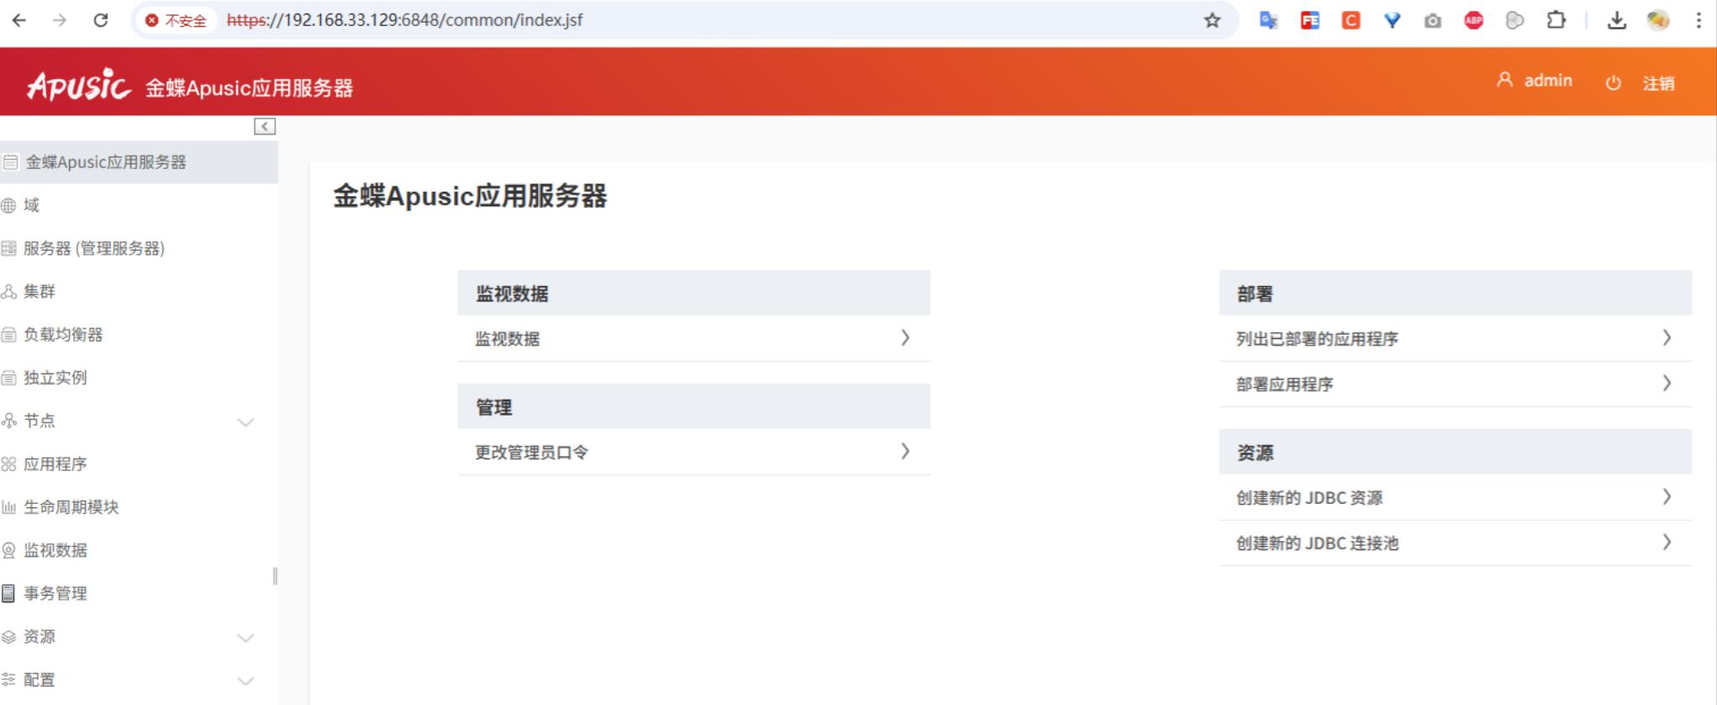Click the AdBlock Plus extension icon
This screenshot has width=1717, height=705.
coord(1474,20)
